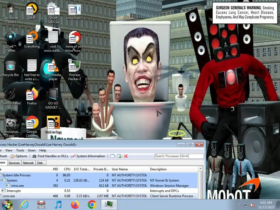Open the Help menu
This screenshot has width=280, height=210.
pyautogui.click(x=43, y=150)
